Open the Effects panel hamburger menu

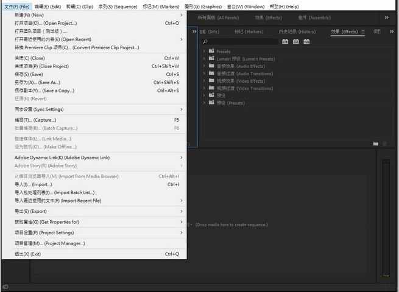tap(363, 32)
